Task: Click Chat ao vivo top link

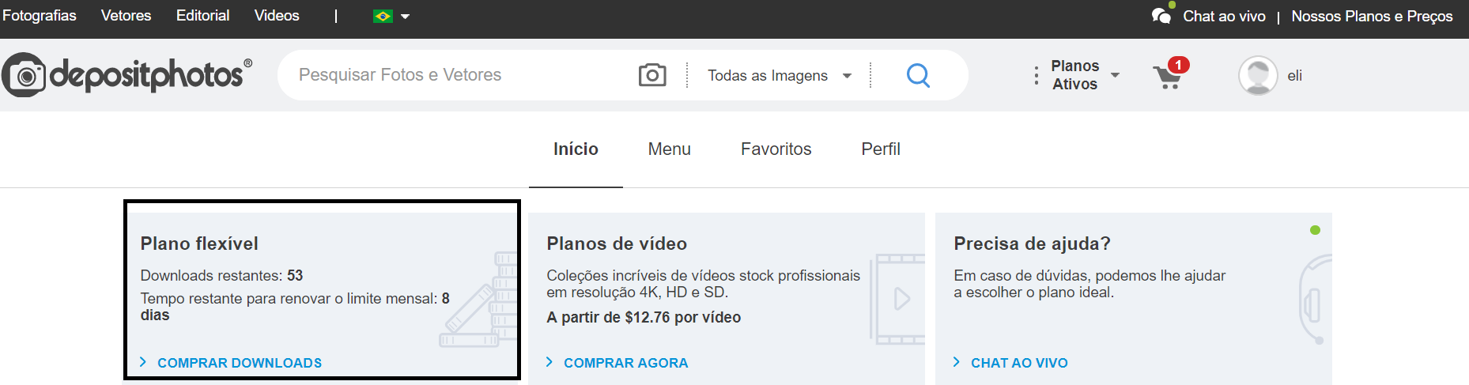Action: [x=1224, y=16]
